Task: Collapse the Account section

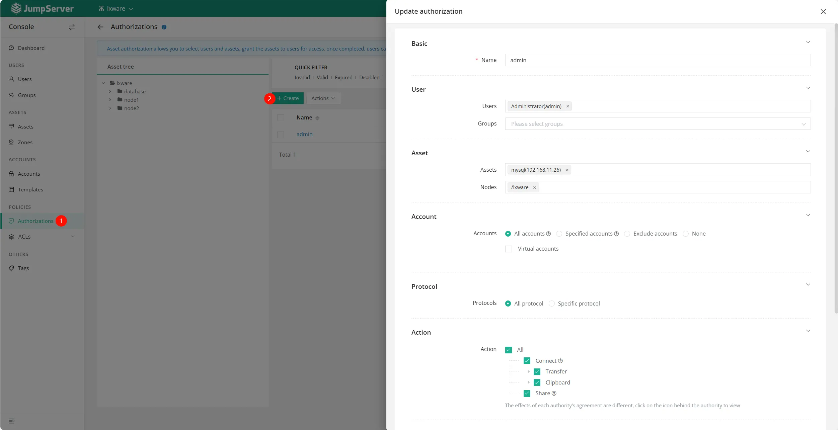Action: click(x=808, y=215)
